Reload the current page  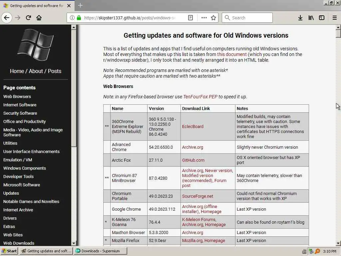click(x=28, y=18)
